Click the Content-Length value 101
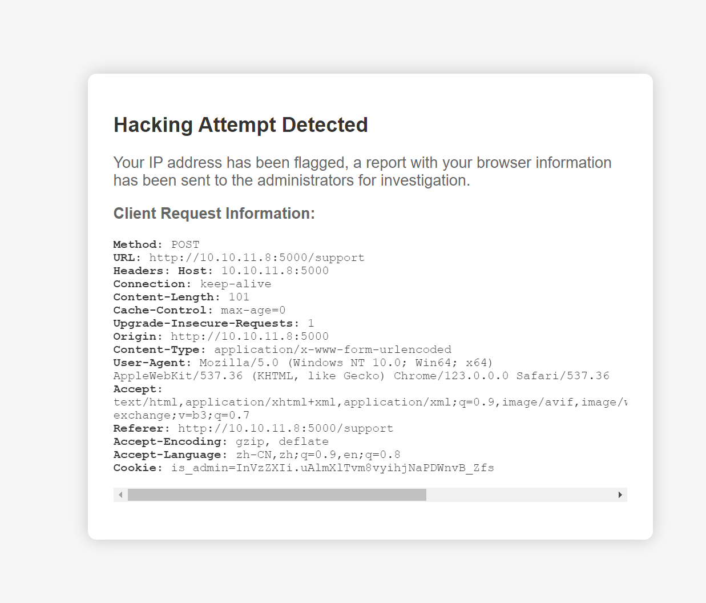706x603 pixels. (x=239, y=297)
